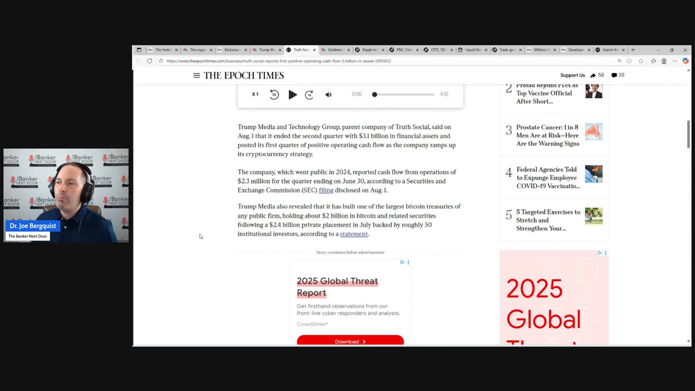Switch to Ripple browser tab

[x=369, y=50]
